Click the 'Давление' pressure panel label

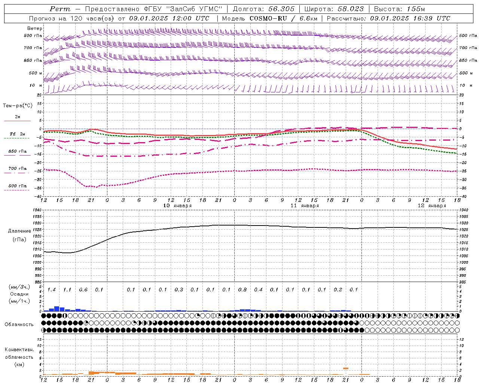click(x=19, y=231)
